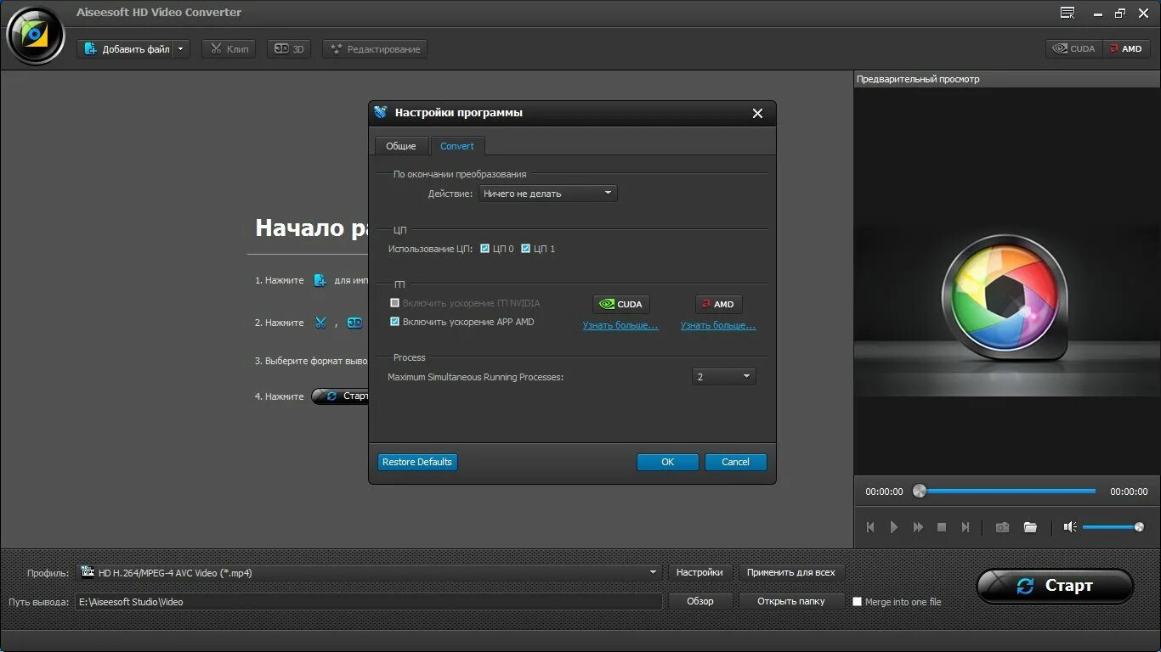
Task: Click Открыть папку open folder button
Action: [791, 601]
